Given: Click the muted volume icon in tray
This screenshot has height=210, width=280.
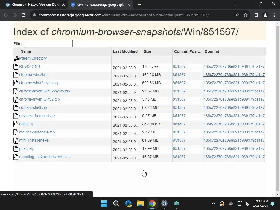Looking at the screenshot, I should 247,203.
